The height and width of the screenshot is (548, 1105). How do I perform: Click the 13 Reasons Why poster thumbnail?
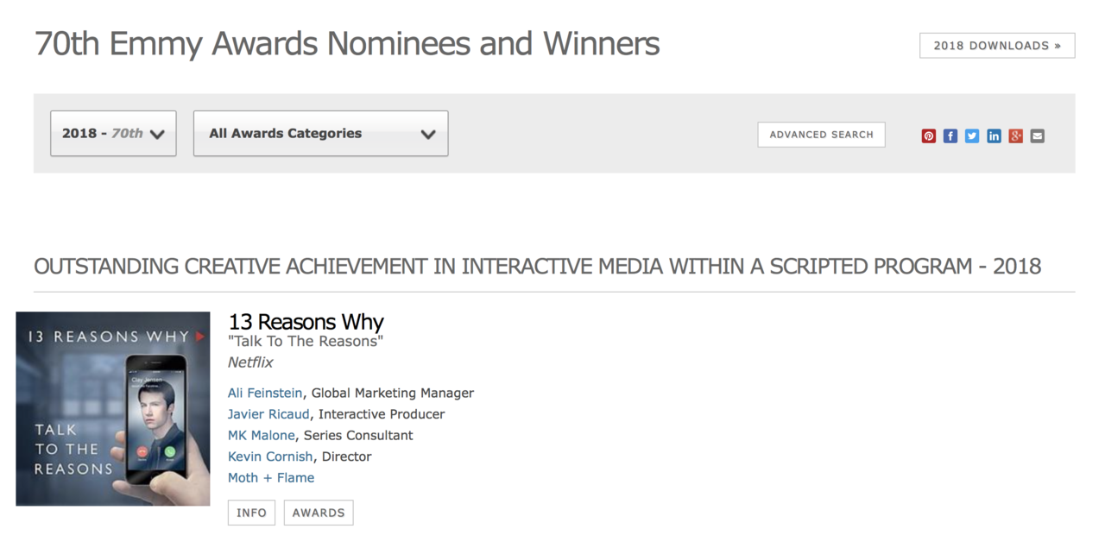[113, 408]
